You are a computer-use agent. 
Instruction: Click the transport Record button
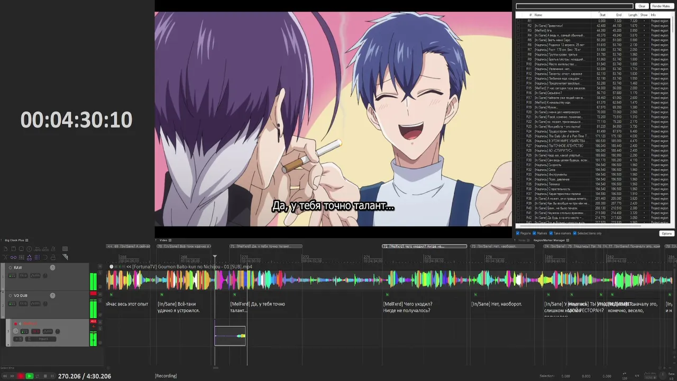(x=21, y=376)
